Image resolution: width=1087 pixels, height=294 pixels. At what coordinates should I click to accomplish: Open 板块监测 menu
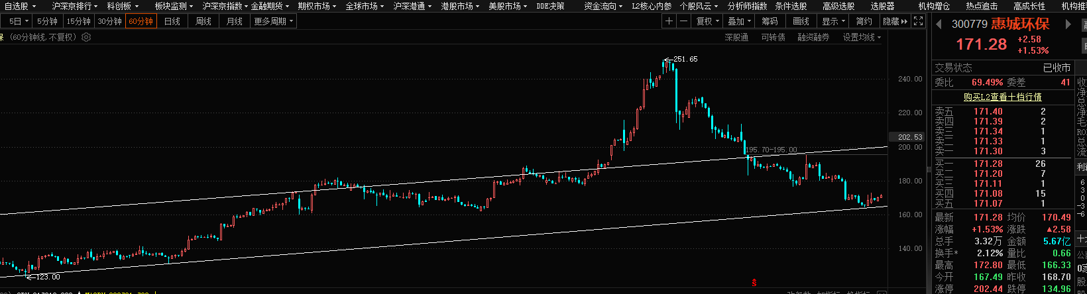click(174, 6)
